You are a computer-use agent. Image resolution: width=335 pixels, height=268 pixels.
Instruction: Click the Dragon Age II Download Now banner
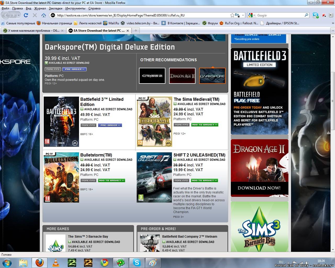pyautogui.click(x=260, y=168)
